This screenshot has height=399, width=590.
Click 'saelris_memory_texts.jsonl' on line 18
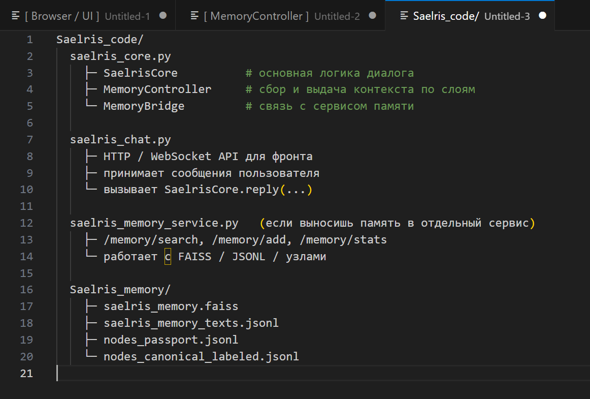[x=191, y=323]
